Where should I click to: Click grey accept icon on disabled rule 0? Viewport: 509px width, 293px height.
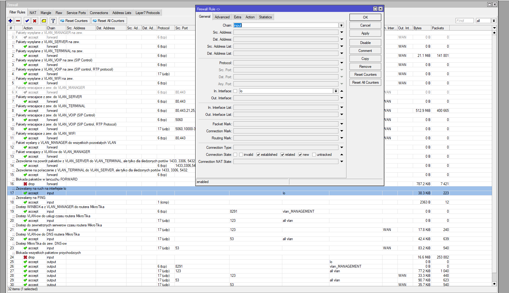coord(25,37)
